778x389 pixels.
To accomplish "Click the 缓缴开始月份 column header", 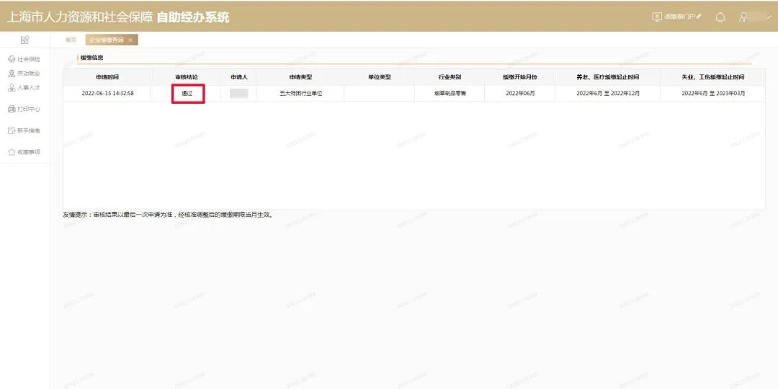I will tap(520, 76).
